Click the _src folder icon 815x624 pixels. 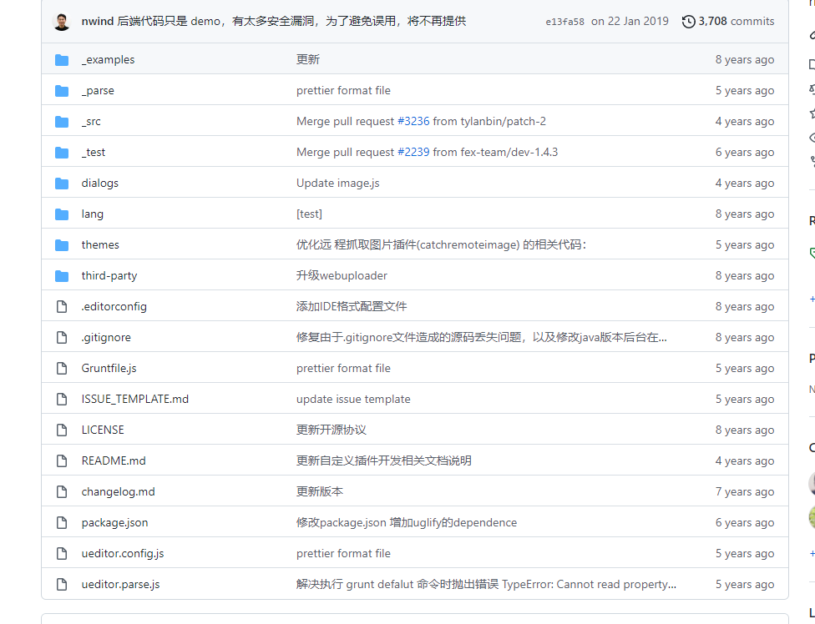62,121
